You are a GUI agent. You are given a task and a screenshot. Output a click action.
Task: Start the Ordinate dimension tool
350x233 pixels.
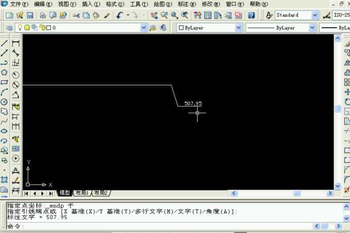[x=16, y=63]
